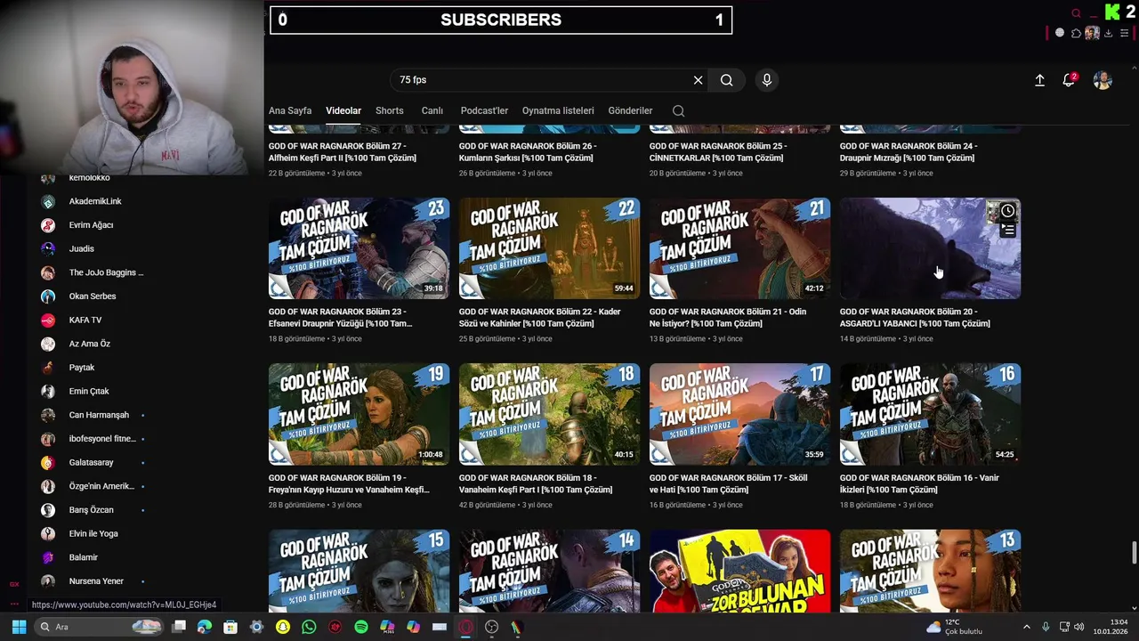
Task: Open Bölüm 16 video thumbnail
Action: tap(931, 414)
